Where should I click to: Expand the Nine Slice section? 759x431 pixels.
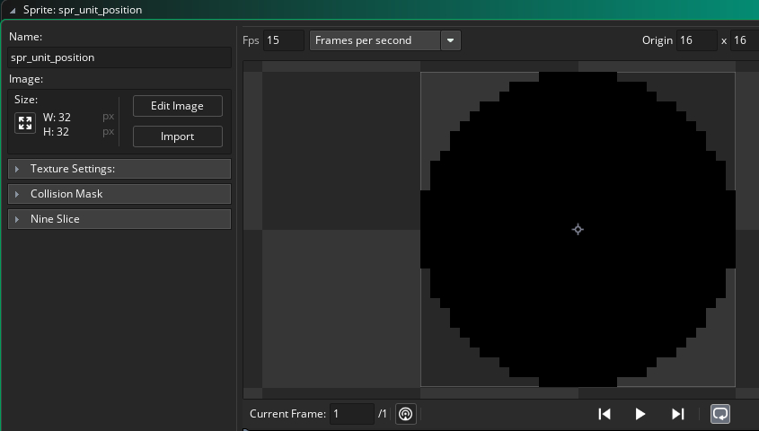tap(119, 219)
